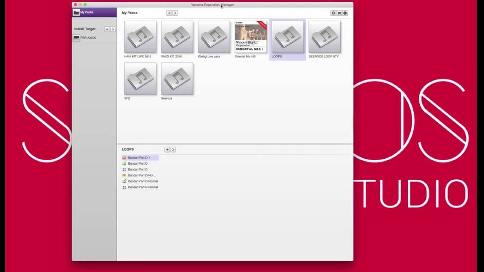Open the settings gear in the toolbar
This screenshot has width=484, height=272.
click(x=333, y=13)
